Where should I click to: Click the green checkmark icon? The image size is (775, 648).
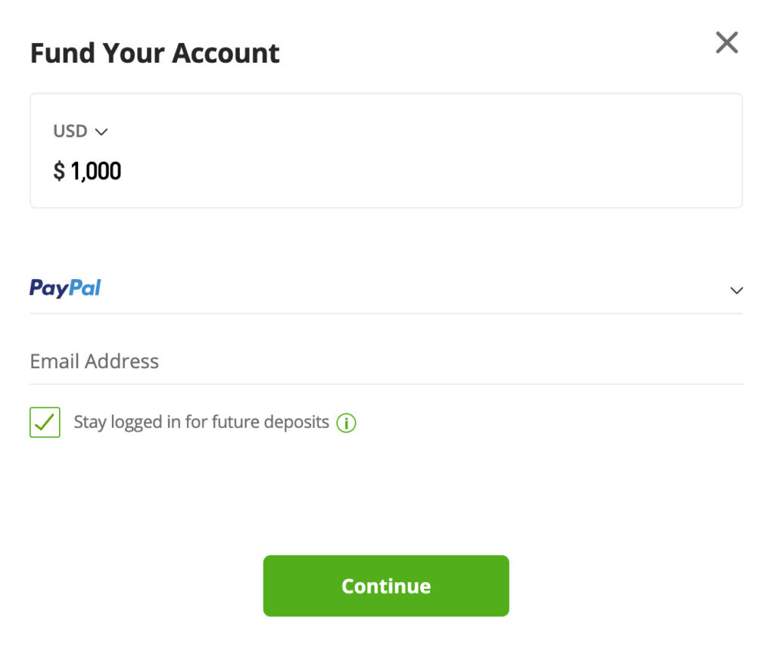click(x=45, y=422)
